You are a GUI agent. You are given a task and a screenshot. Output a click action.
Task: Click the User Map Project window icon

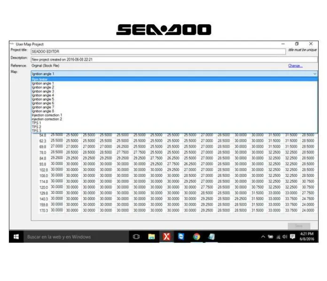click(12, 44)
